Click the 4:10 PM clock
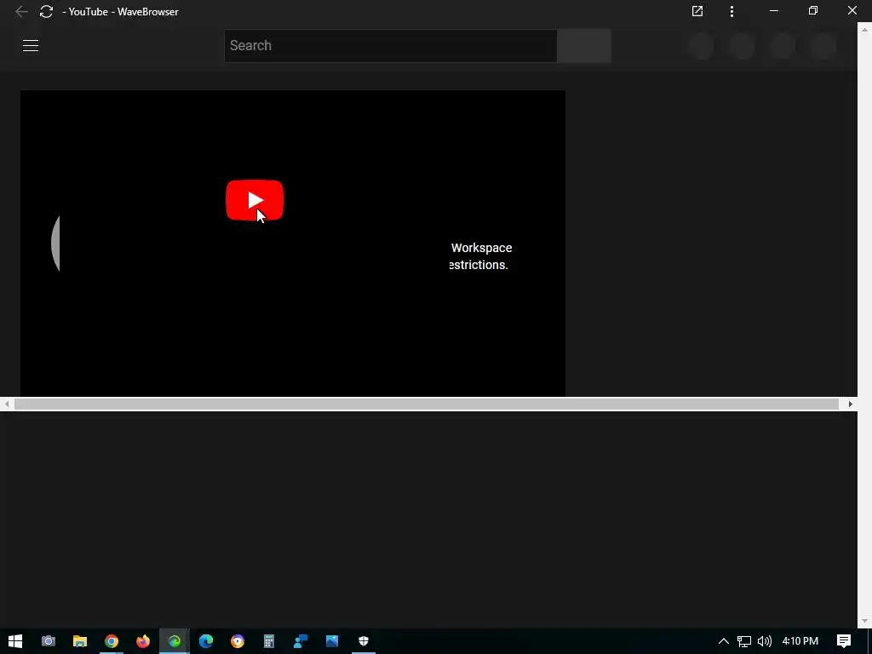Viewport: 872px width, 654px height. [800, 641]
